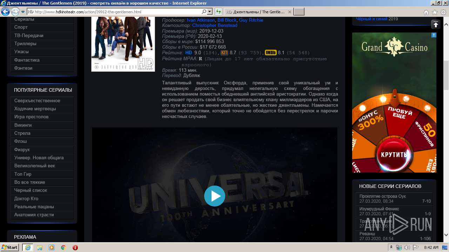
Task: Open the Доктор Кто series link
Action: (x=42, y=198)
